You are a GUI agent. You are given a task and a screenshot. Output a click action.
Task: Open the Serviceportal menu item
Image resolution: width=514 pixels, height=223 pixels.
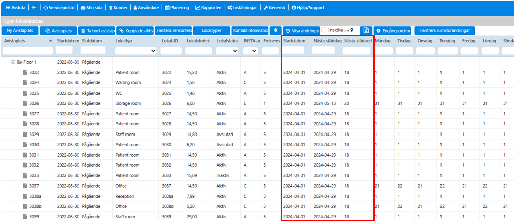(58, 7)
